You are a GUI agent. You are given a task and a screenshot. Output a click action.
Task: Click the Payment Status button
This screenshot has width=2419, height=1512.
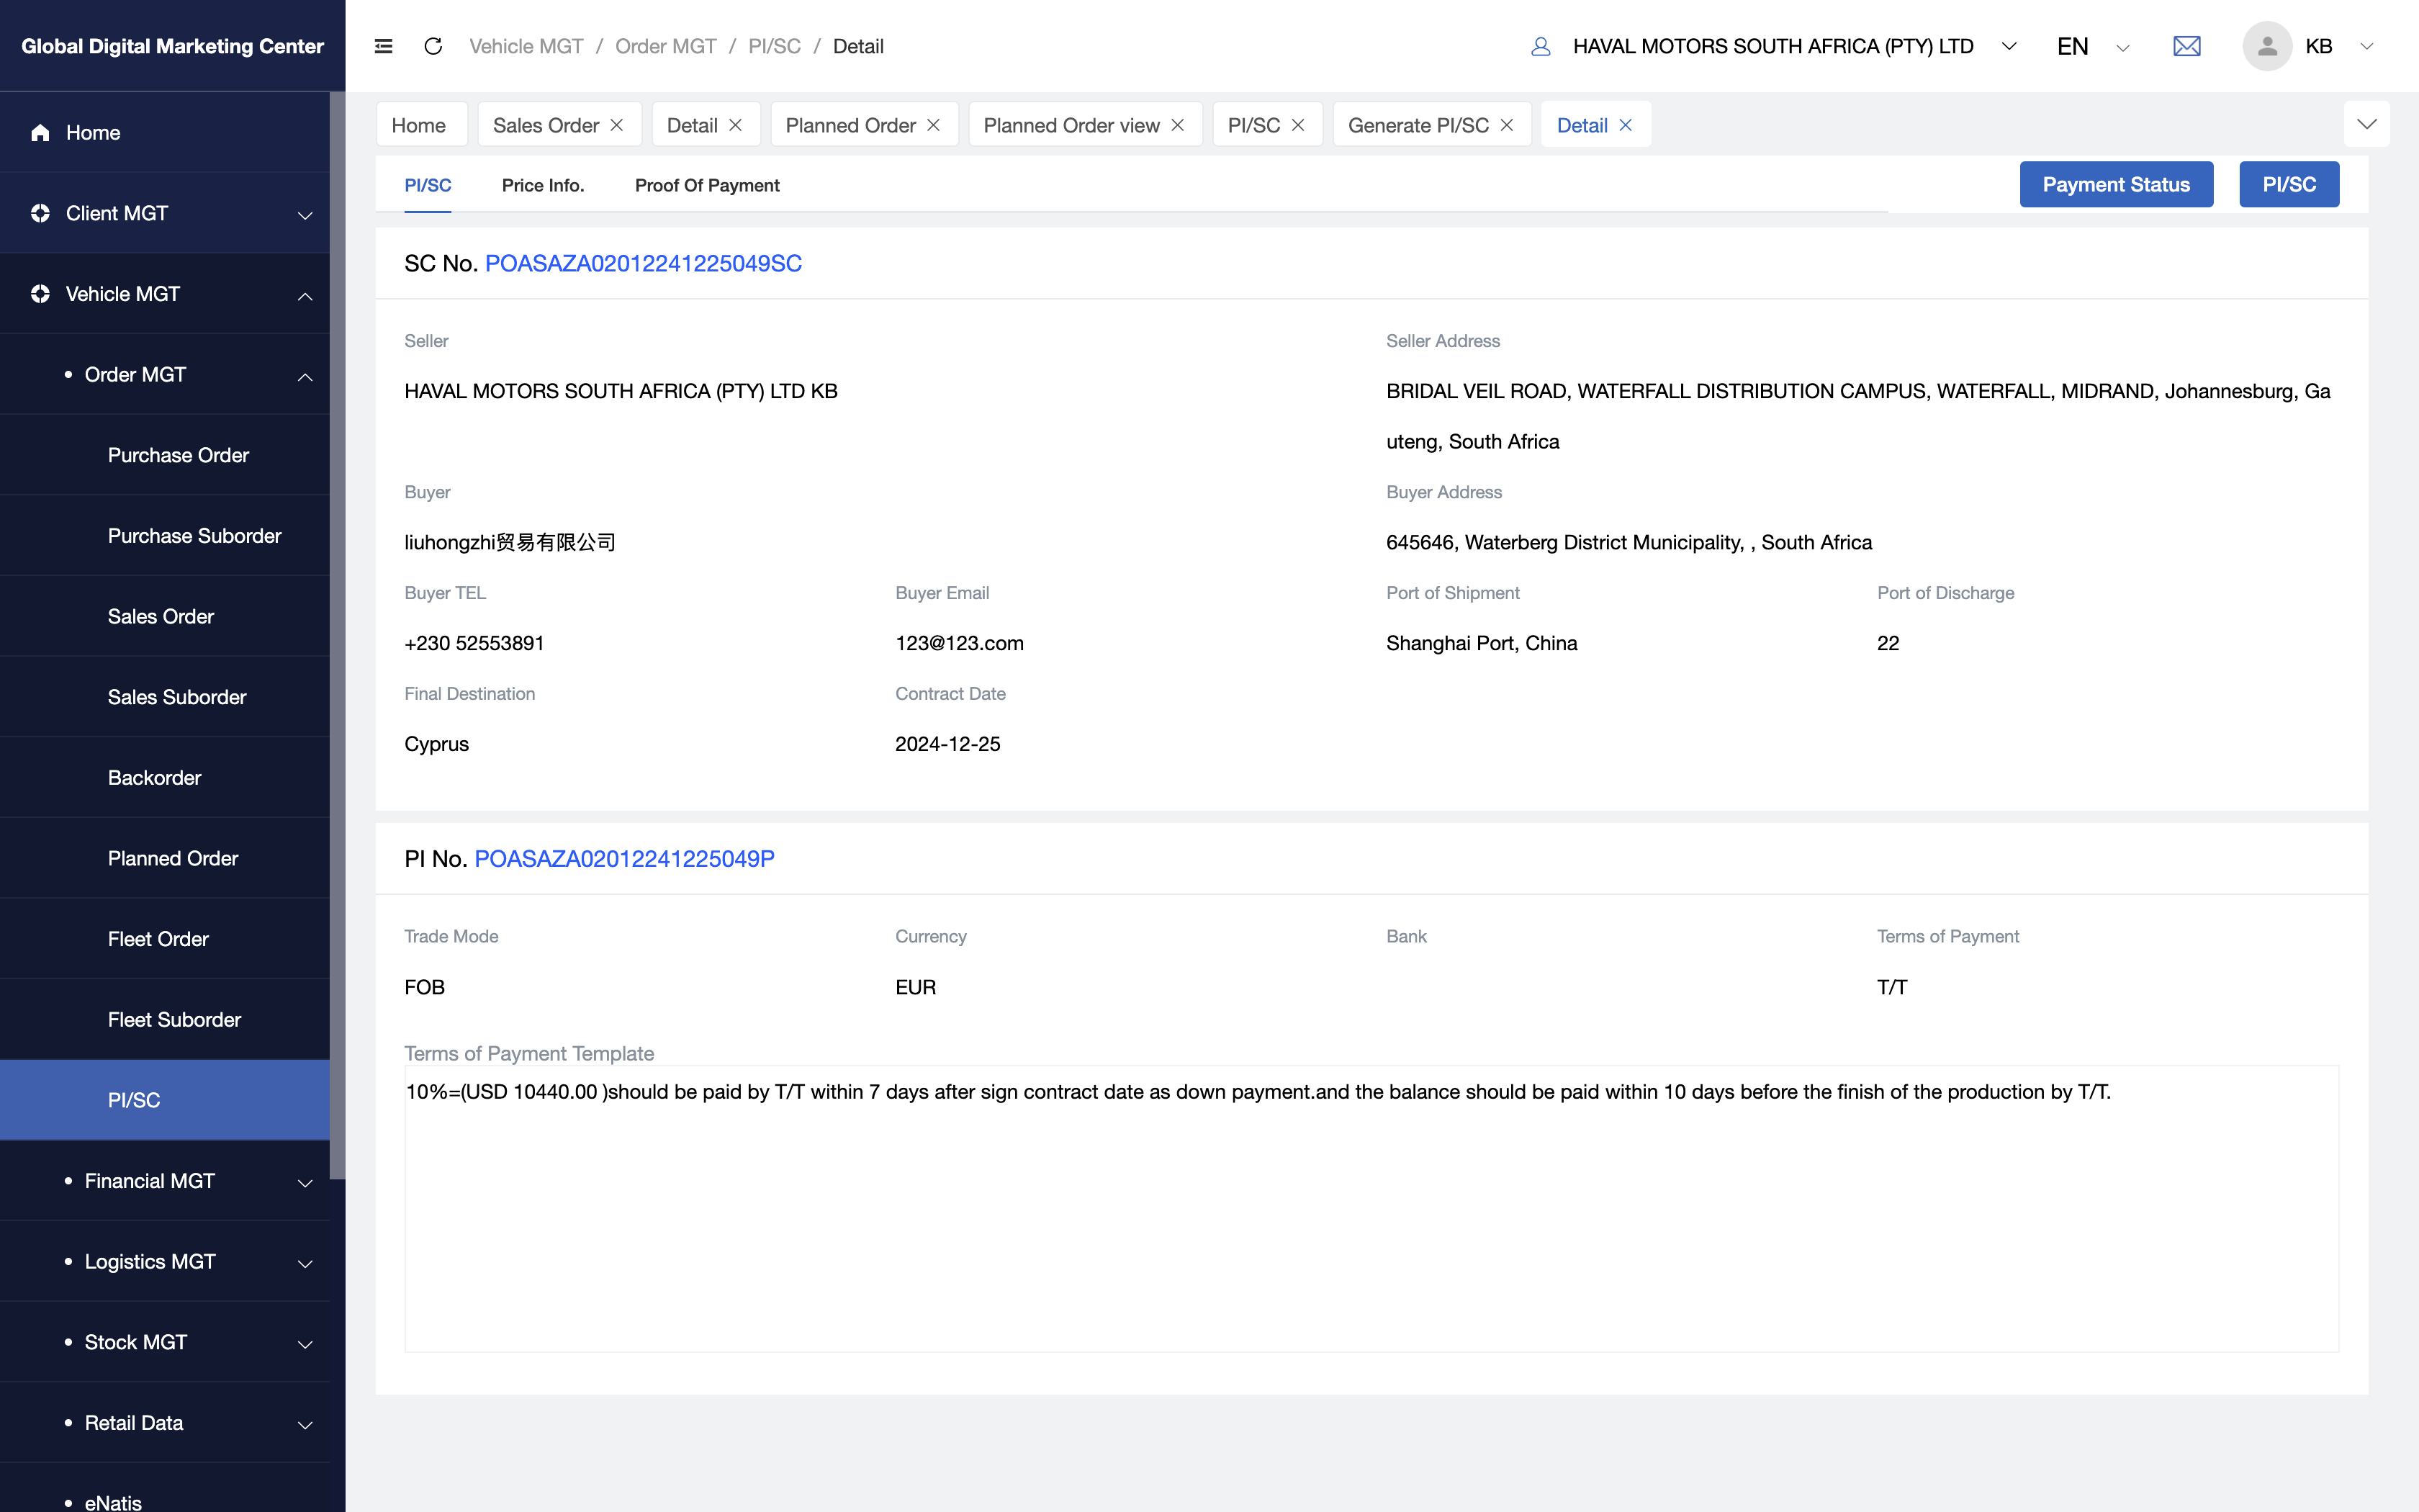point(2116,184)
